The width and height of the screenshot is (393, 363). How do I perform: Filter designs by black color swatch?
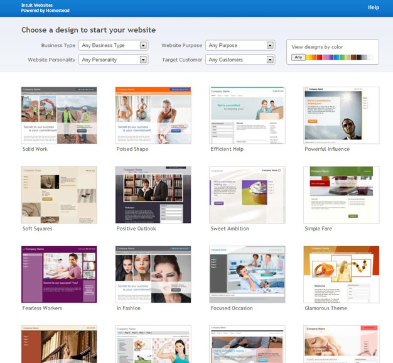[x=359, y=57]
